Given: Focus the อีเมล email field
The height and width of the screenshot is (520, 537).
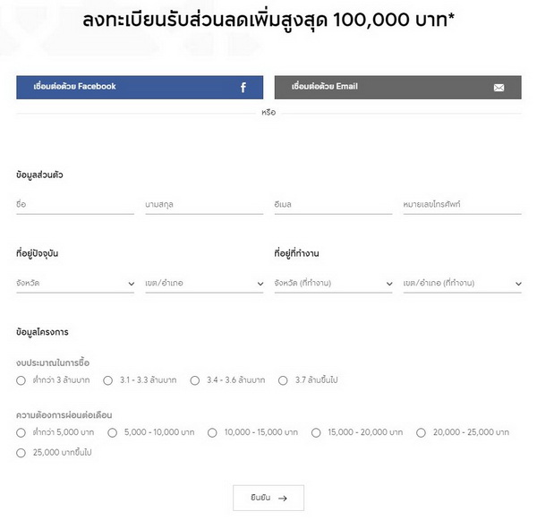Looking at the screenshot, I should pos(334,205).
